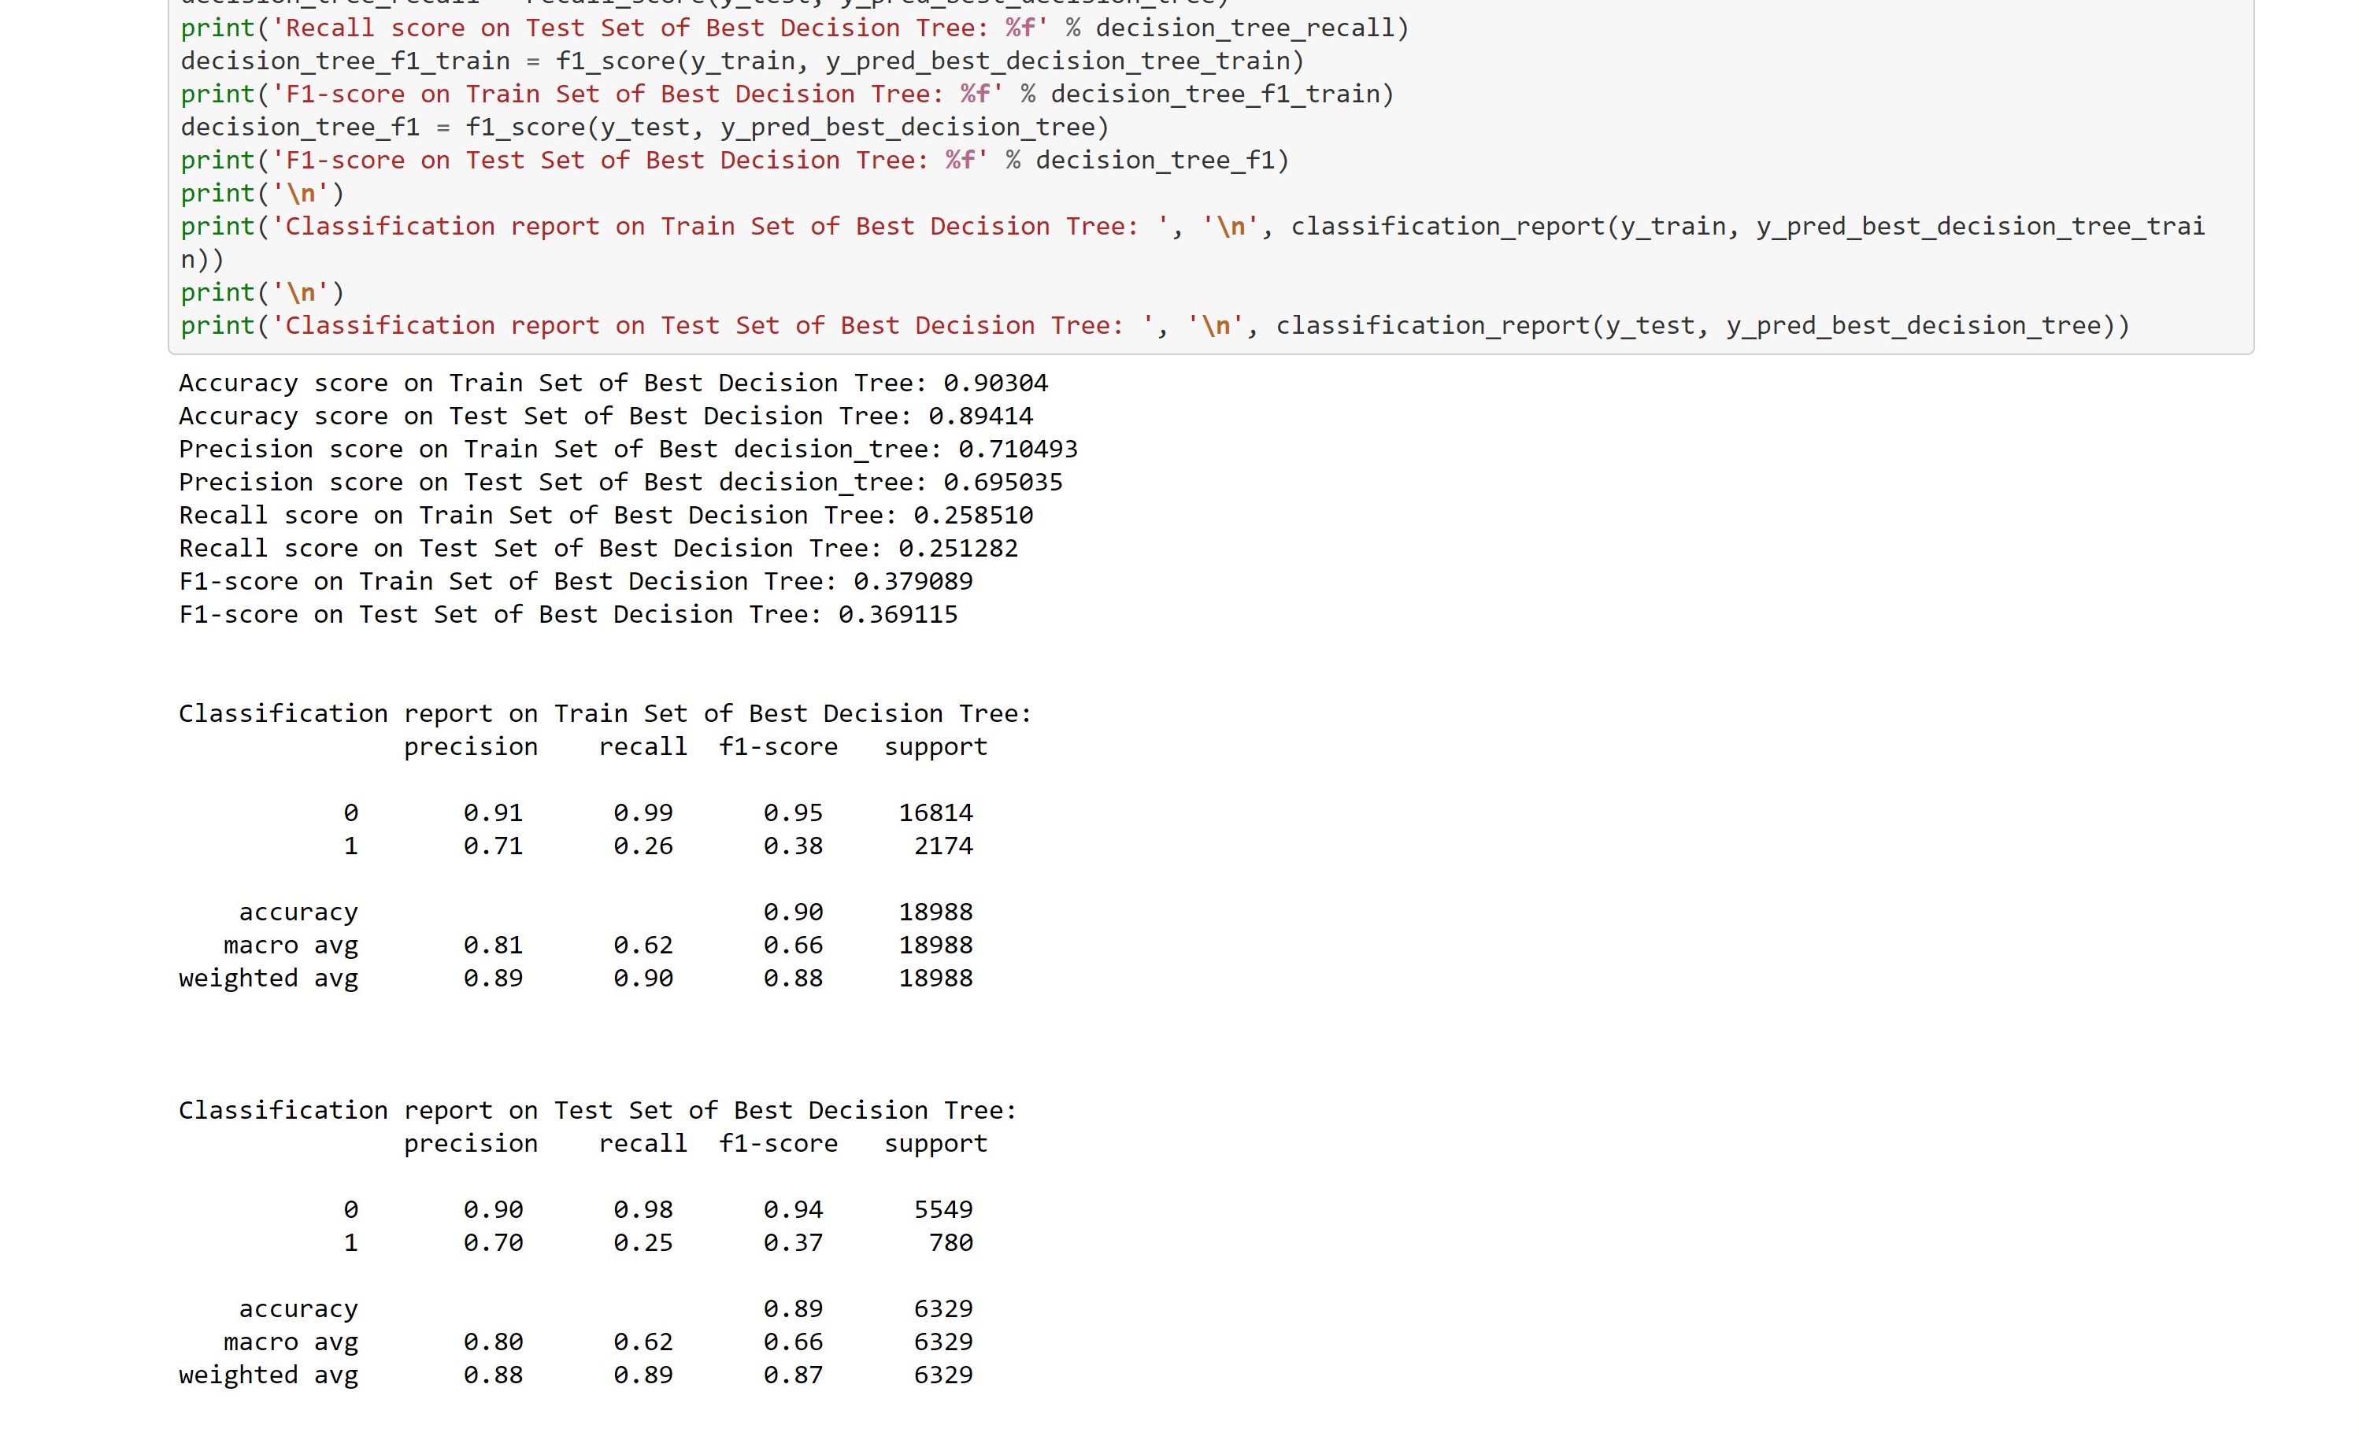Viewport: 2359px width, 1436px height.
Task: Click the Accuracy on Test Set 0.89414 output
Action: click(x=605, y=416)
